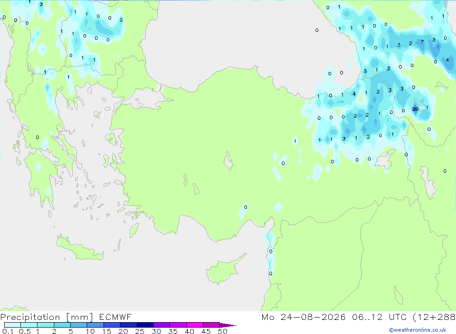Pick the 45–50 mm legend color swatch

[x=212, y=325]
